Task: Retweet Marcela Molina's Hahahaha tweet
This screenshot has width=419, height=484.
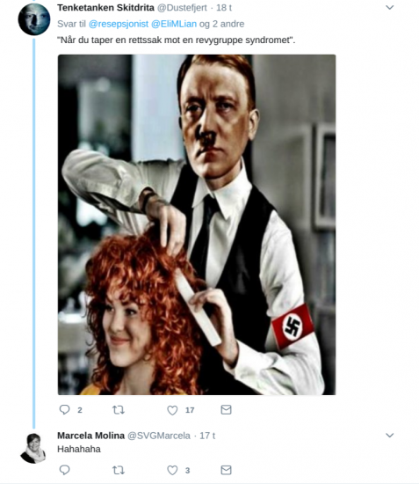Action: (x=119, y=470)
